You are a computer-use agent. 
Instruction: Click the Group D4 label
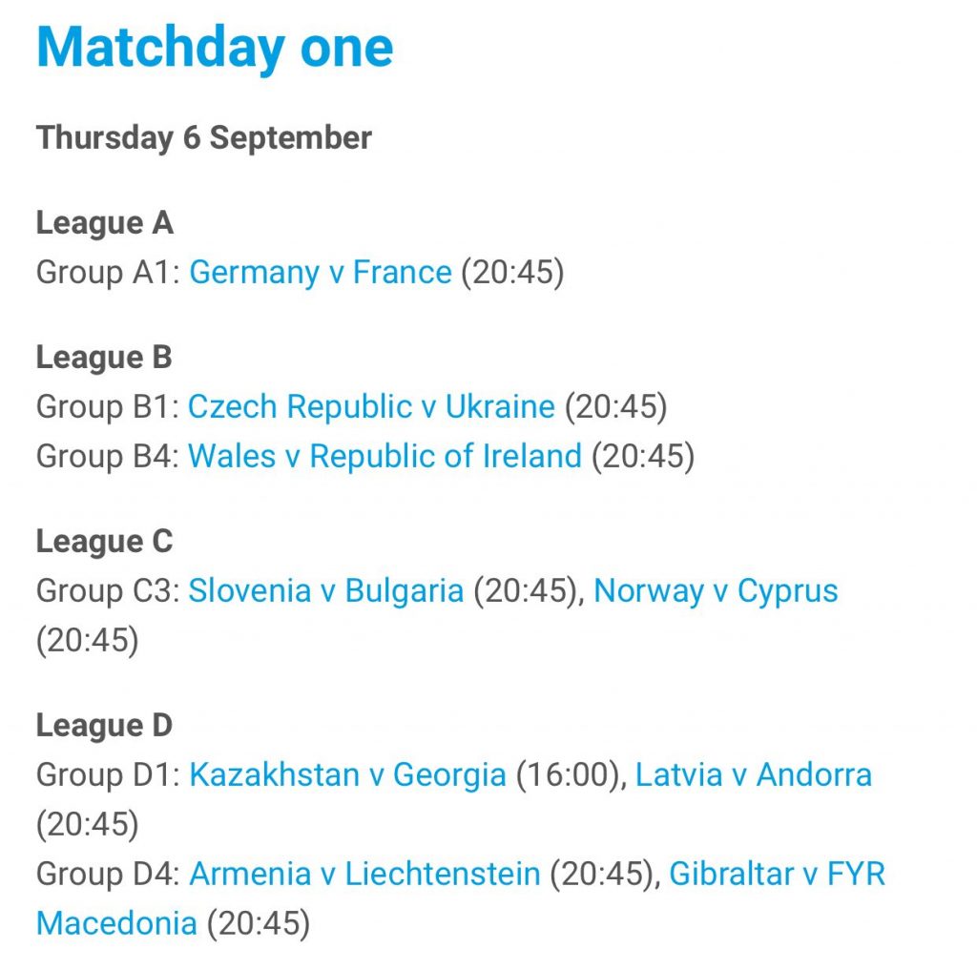point(108,874)
